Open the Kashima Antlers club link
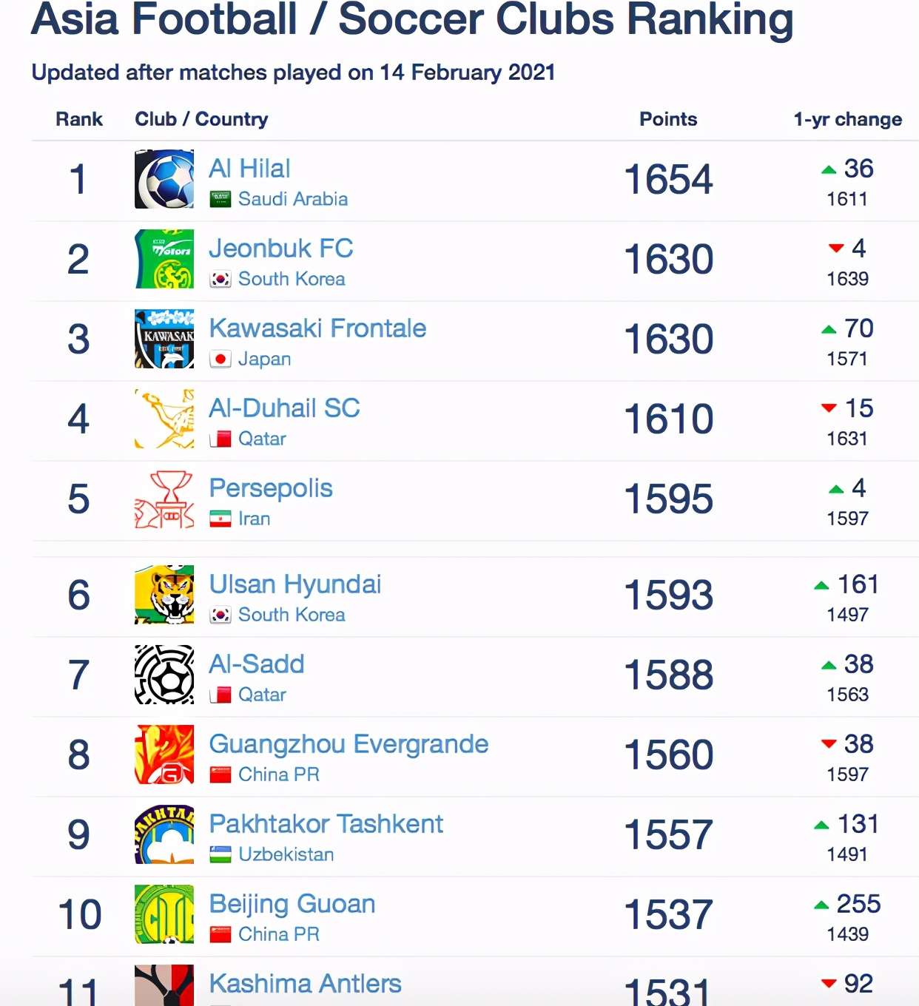The image size is (919, 1006). 305,984
